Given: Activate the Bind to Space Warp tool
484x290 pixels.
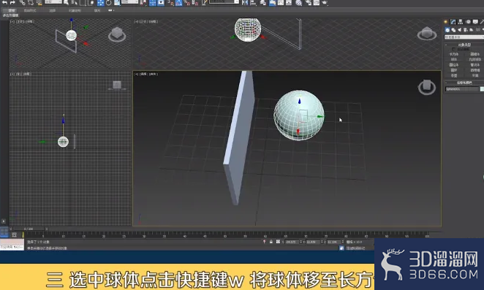Looking at the screenshot, I should click(x=39, y=3).
